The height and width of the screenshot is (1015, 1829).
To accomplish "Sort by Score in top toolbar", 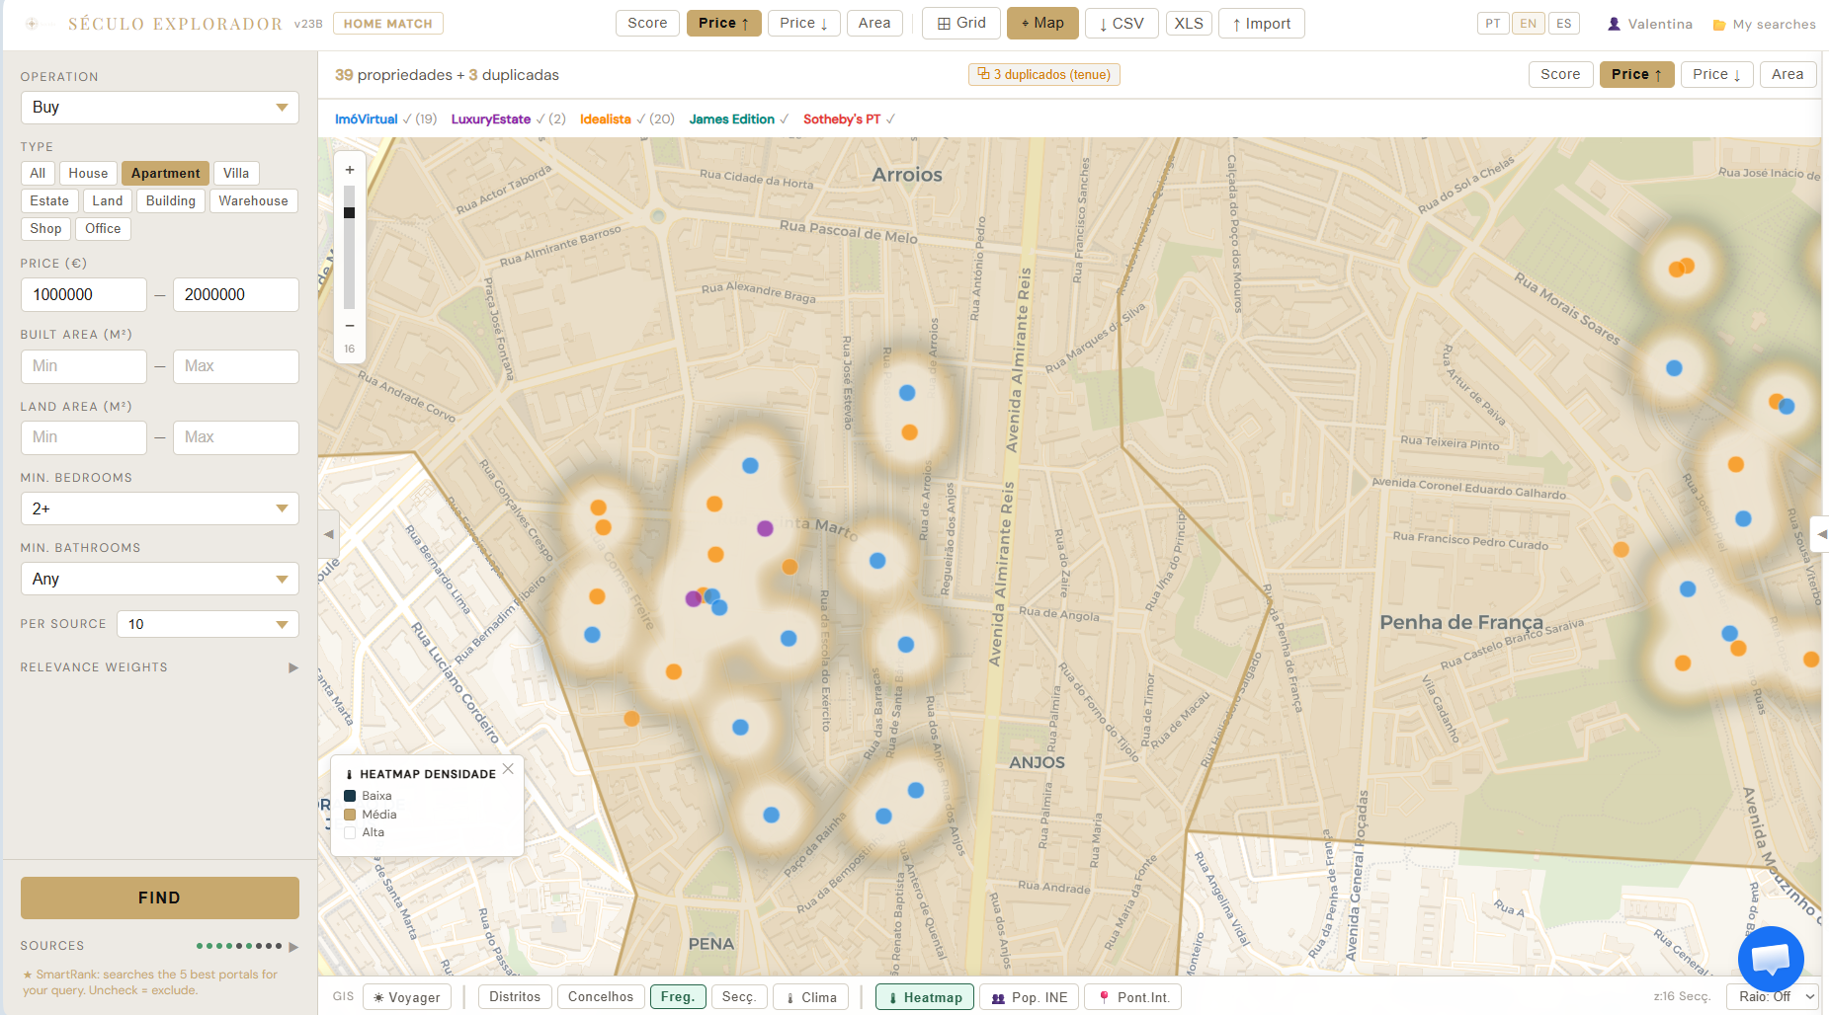I will coord(647,24).
